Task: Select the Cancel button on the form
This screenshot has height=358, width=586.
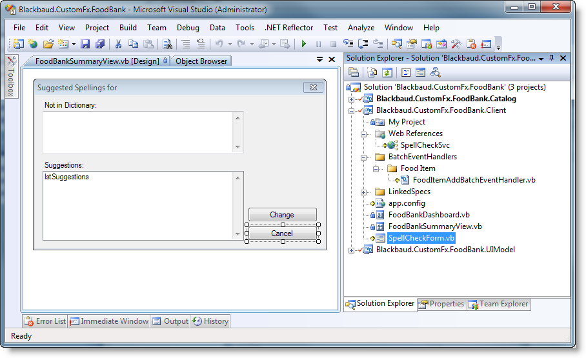Action: (282, 234)
